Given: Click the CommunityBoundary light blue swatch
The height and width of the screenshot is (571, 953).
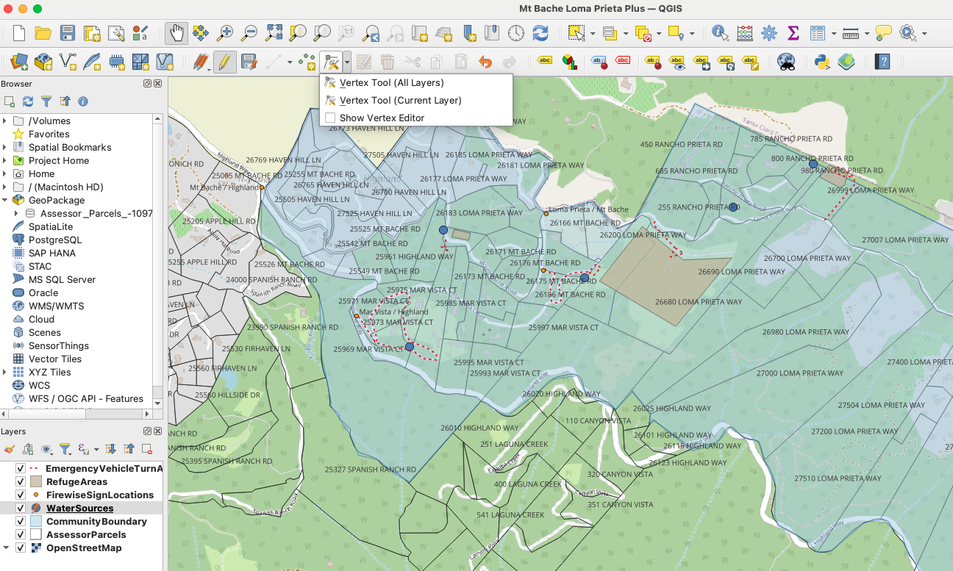Looking at the screenshot, I should [36, 522].
